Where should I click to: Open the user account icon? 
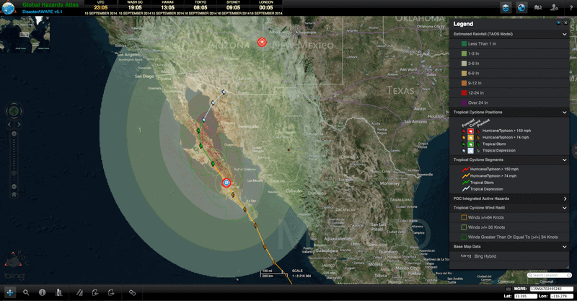(x=554, y=8)
